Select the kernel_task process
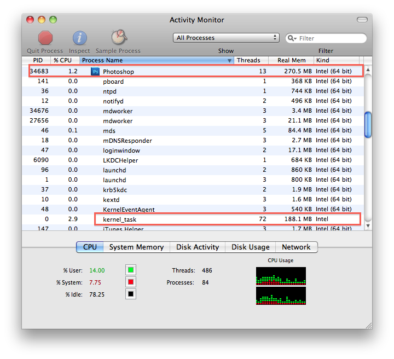This screenshot has width=394, height=359. pyautogui.click(x=193, y=219)
